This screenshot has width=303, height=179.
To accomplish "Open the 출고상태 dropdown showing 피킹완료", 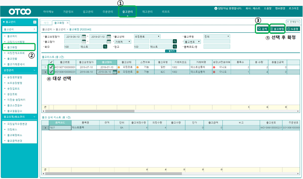I will tap(147, 37).
